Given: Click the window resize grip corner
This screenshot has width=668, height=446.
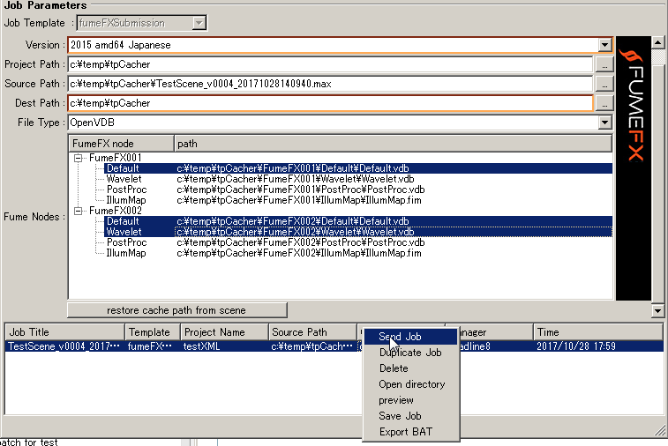Looking at the screenshot, I should pyautogui.click(x=660, y=431).
